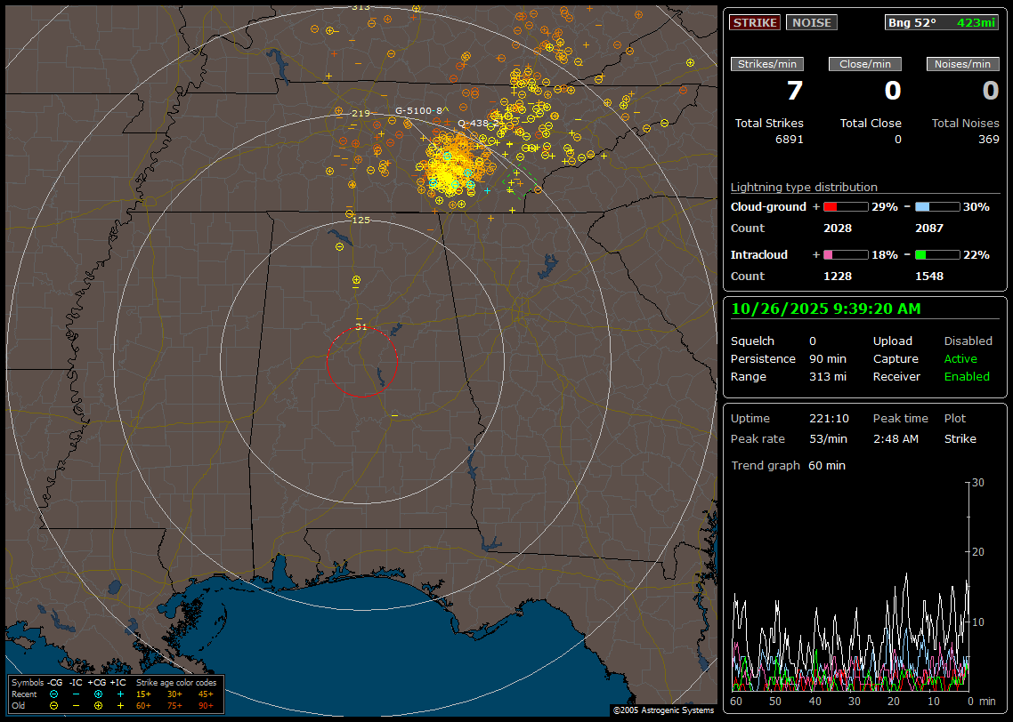Click the red dashed circle at map center
The height and width of the screenshot is (722, 1013).
pyautogui.click(x=361, y=362)
